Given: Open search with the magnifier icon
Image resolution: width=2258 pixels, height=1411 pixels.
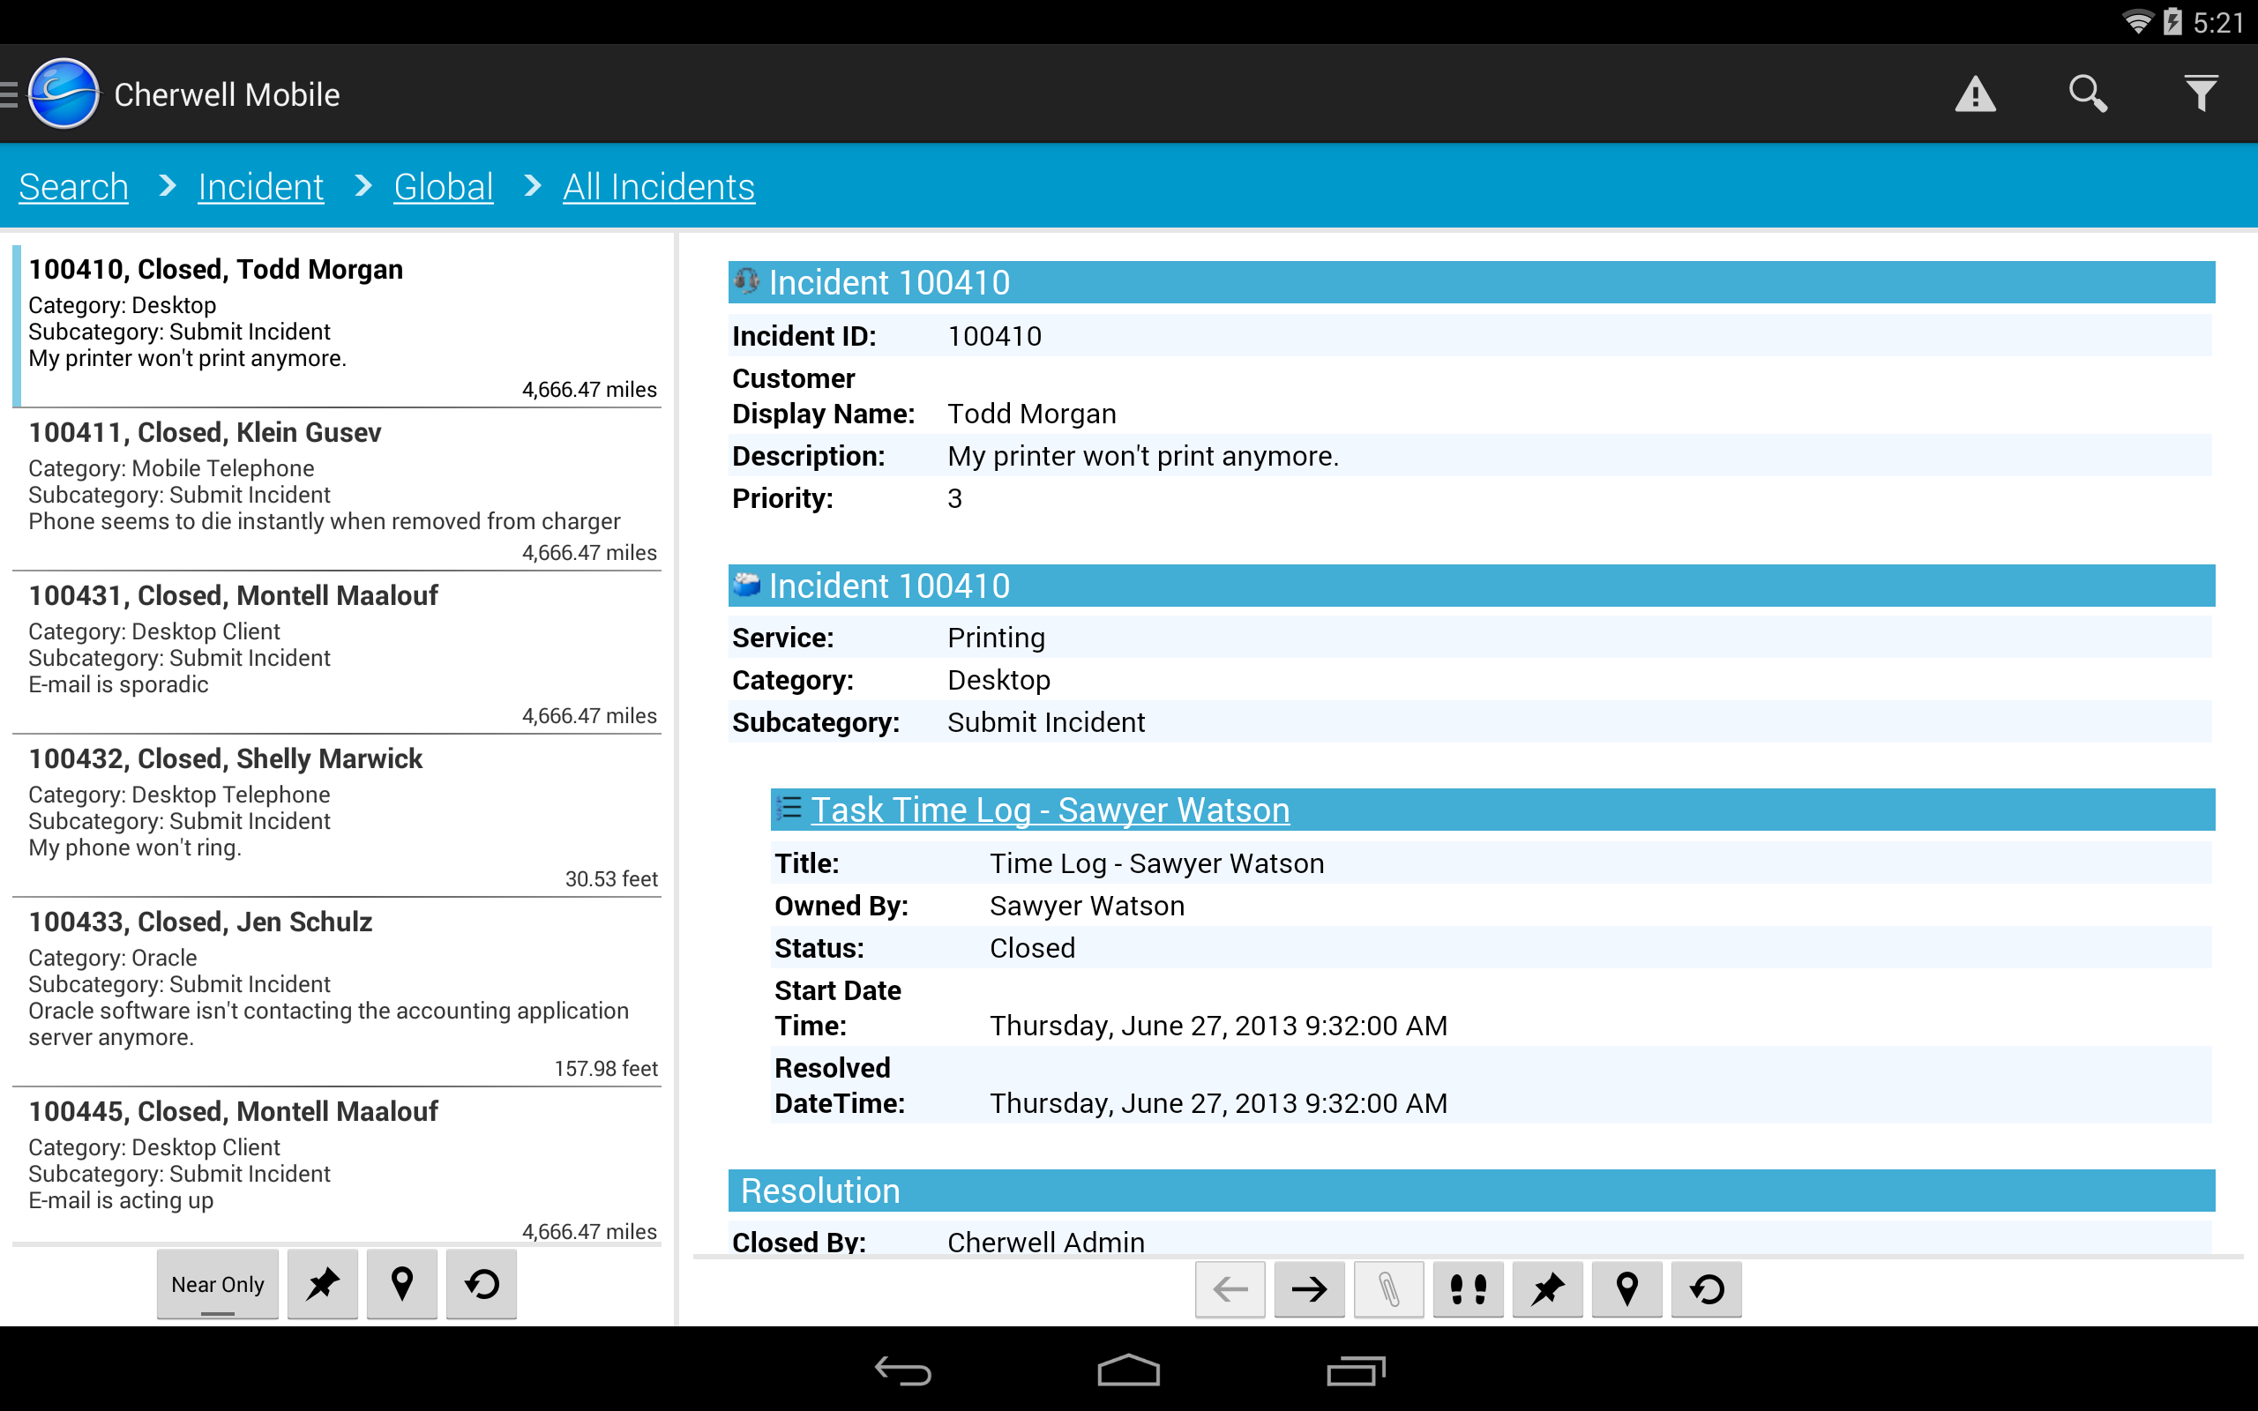Looking at the screenshot, I should pyautogui.click(x=2088, y=94).
